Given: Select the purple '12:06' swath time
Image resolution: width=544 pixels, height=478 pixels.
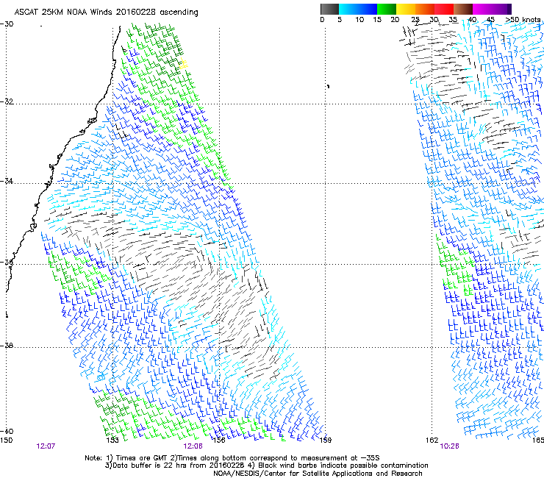Looking at the screenshot, I should (x=193, y=446).
